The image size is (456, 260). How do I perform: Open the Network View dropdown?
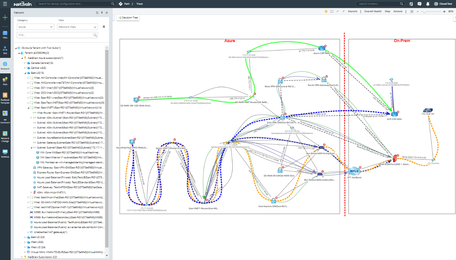click(x=77, y=27)
